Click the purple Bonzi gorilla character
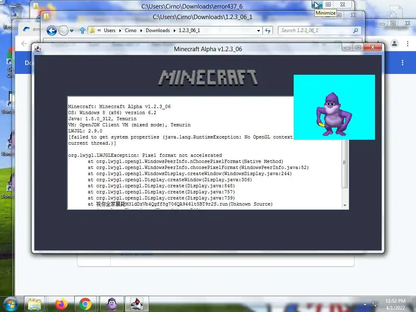Image resolution: width=416 pixels, height=312 pixels. pyautogui.click(x=334, y=114)
